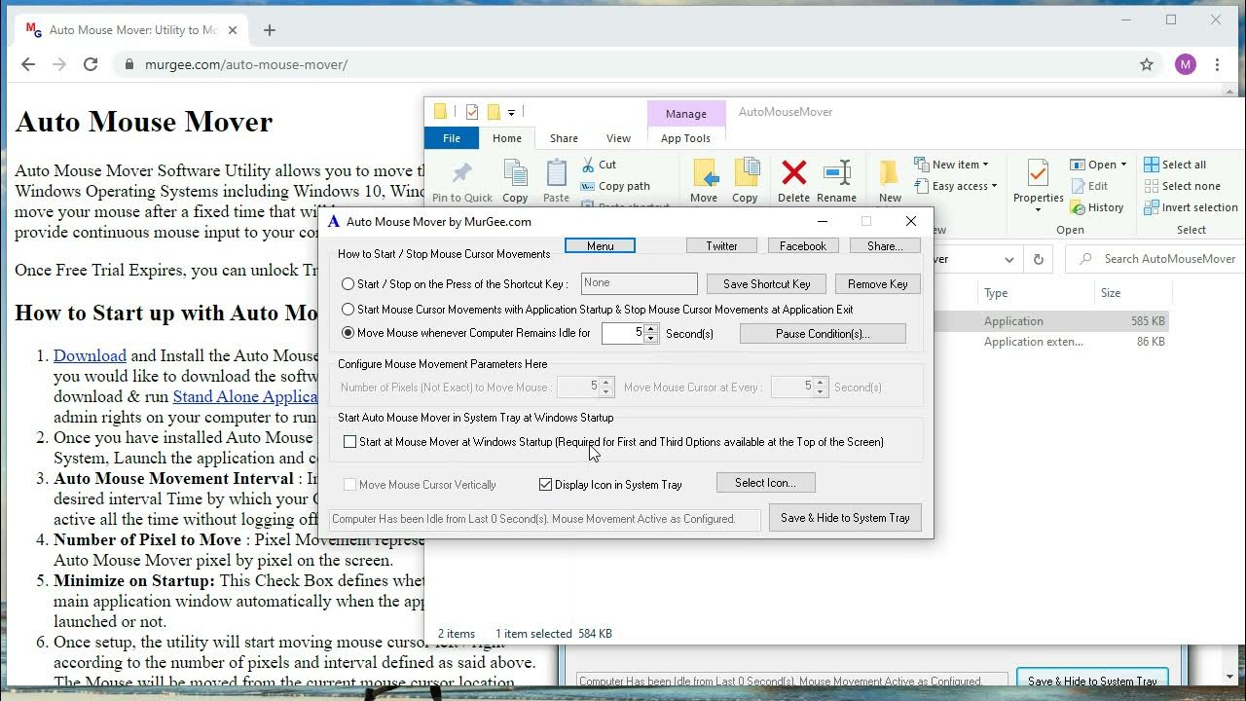Open Customize Quick Access Toolbar dropdown

511,113
